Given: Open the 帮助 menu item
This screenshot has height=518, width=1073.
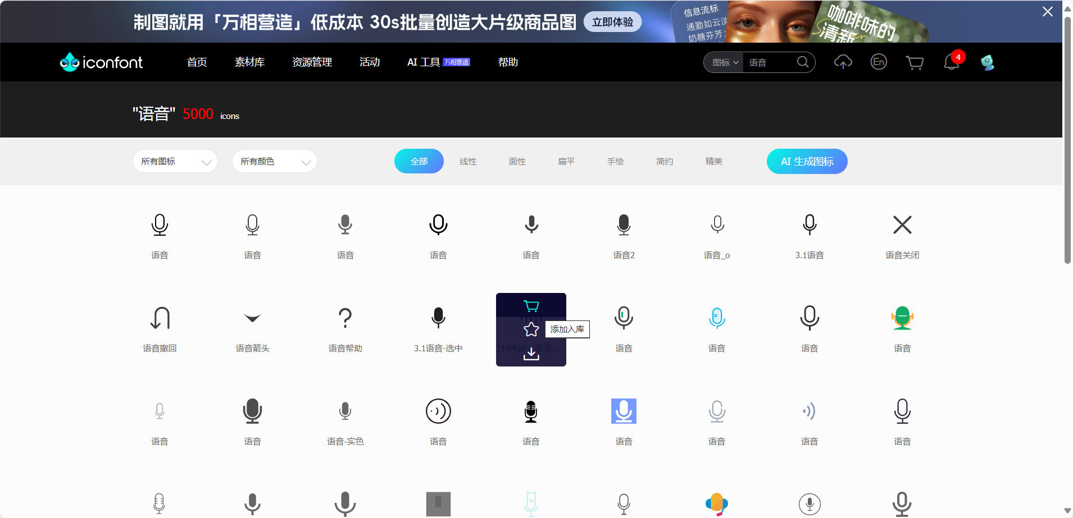Looking at the screenshot, I should click(508, 62).
